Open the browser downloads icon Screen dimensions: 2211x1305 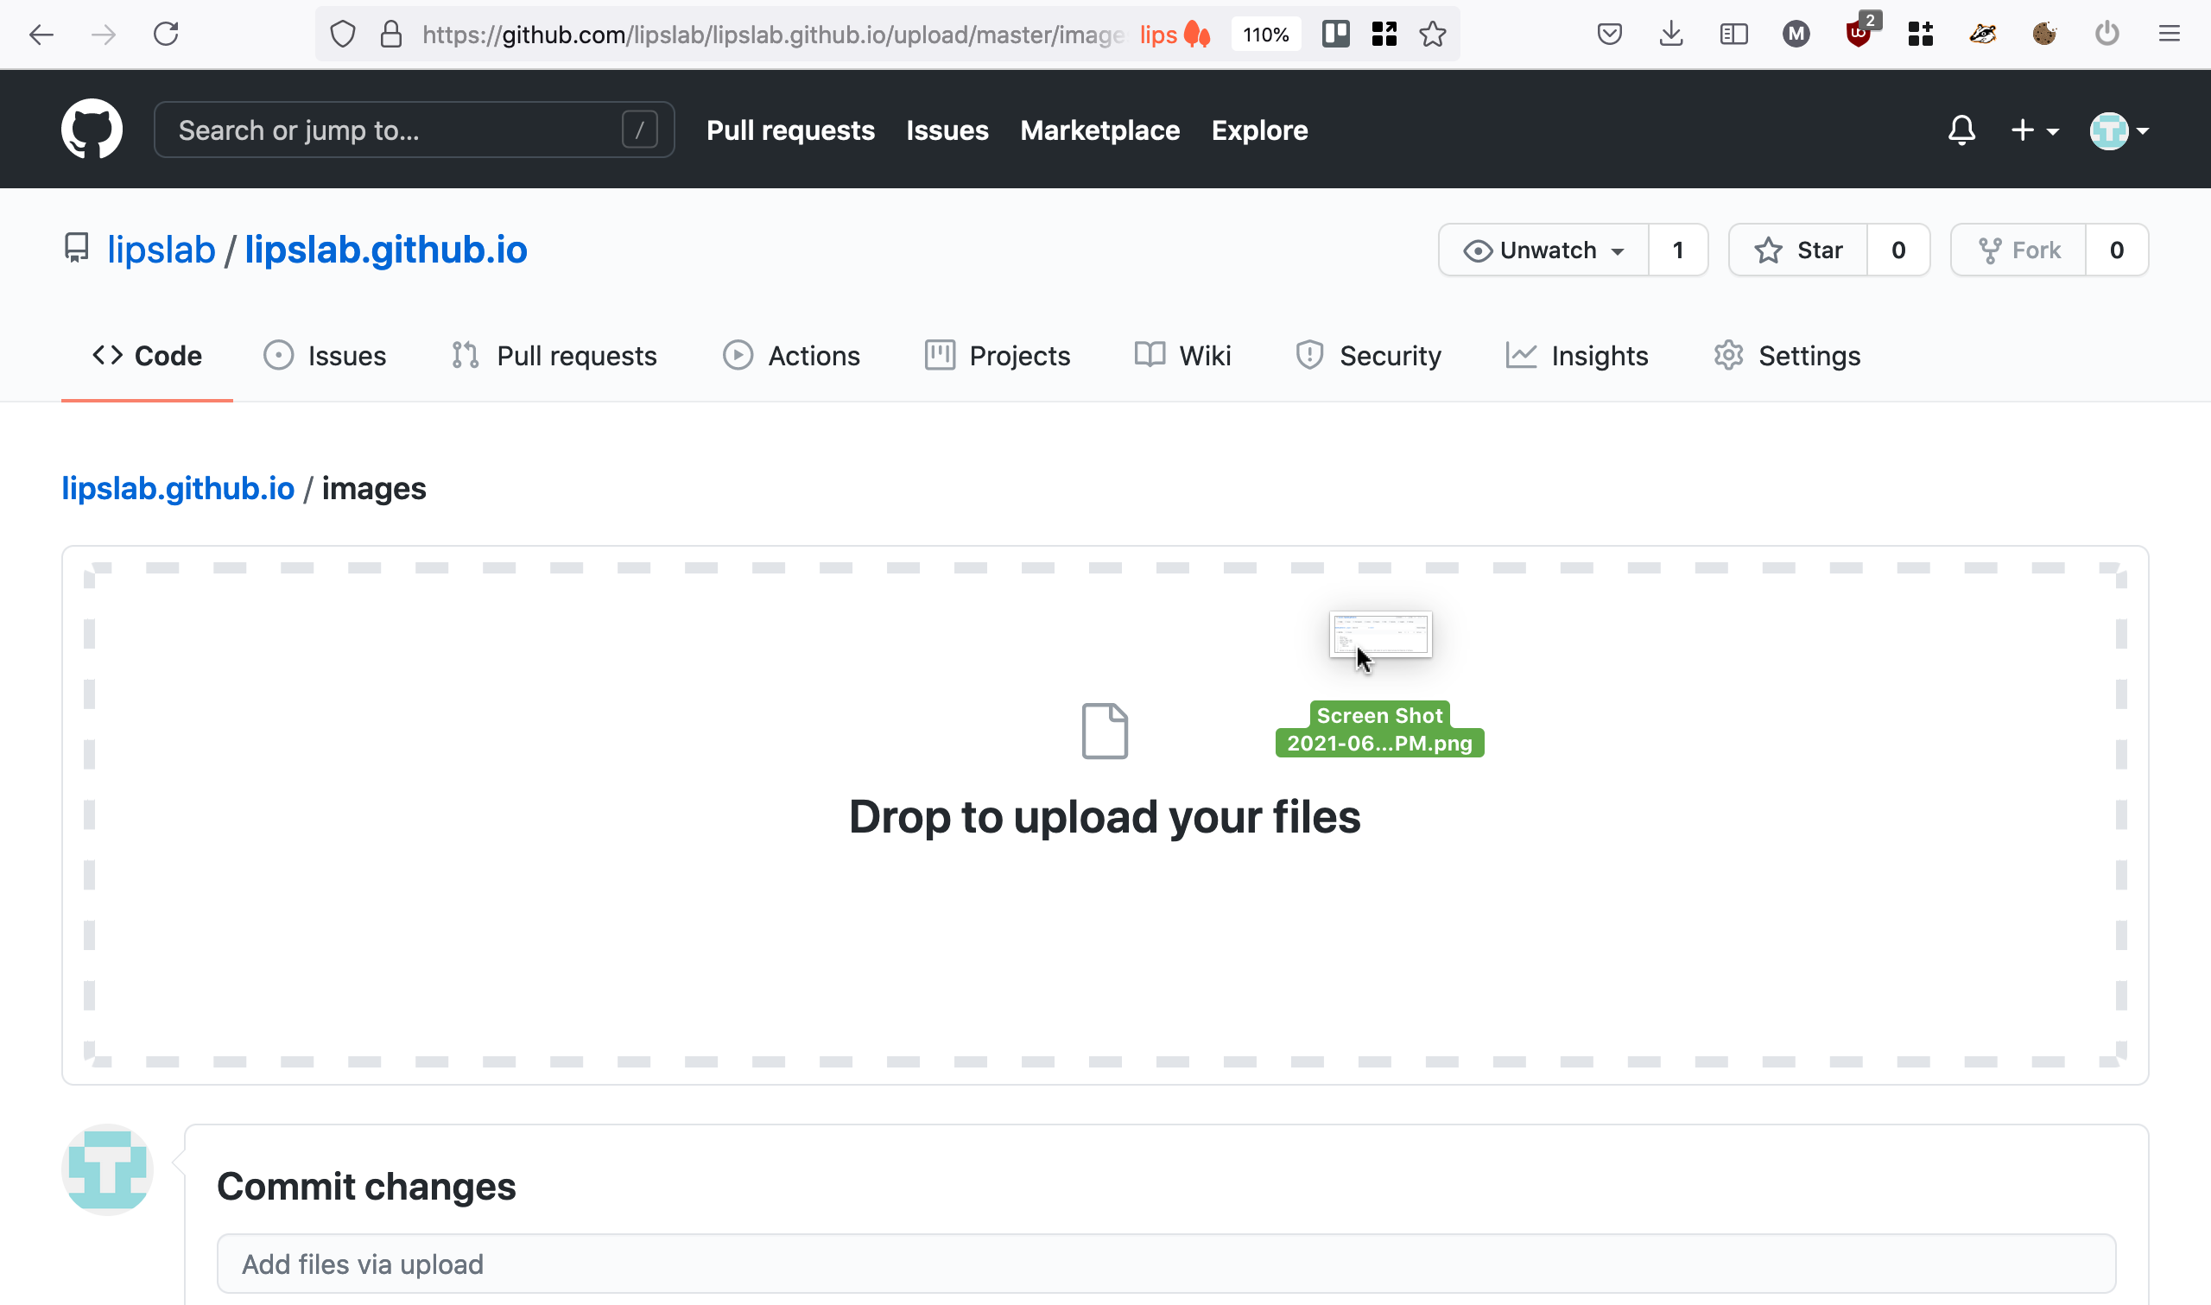[x=1671, y=35]
